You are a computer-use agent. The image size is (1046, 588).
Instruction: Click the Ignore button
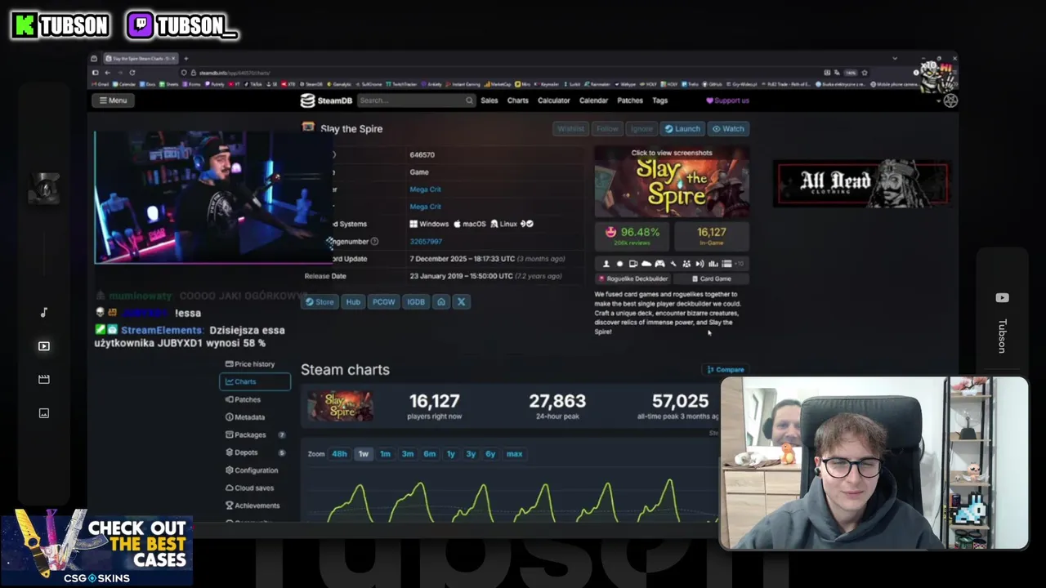[641, 128]
